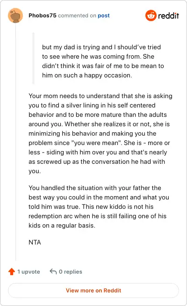Open the "0 replies" label

tap(71, 272)
